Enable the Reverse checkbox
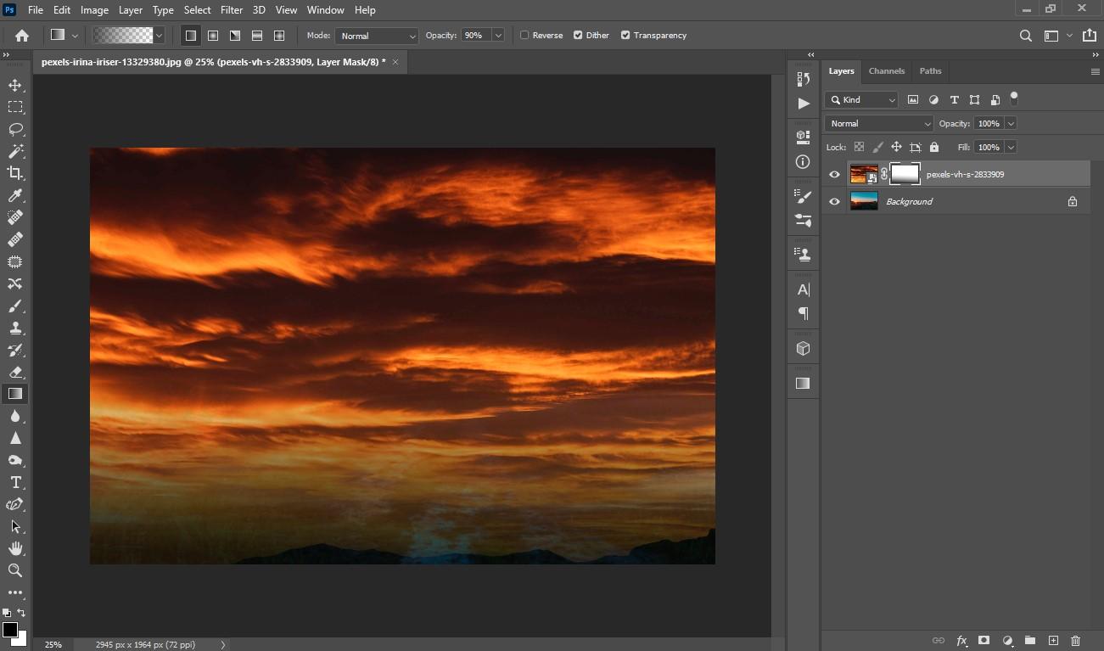Image resolution: width=1104 pixels, height=651 pixels. (x=524, y=36)
